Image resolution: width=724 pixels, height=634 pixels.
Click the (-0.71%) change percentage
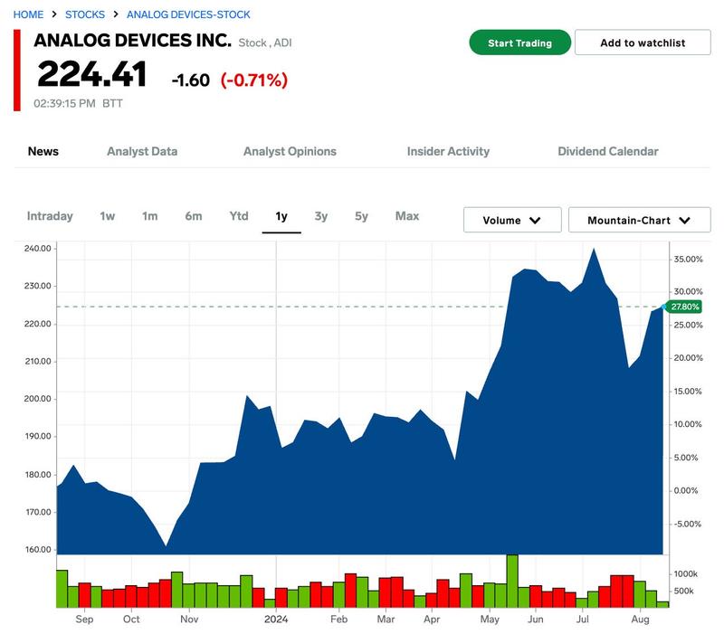pos(254,80)
